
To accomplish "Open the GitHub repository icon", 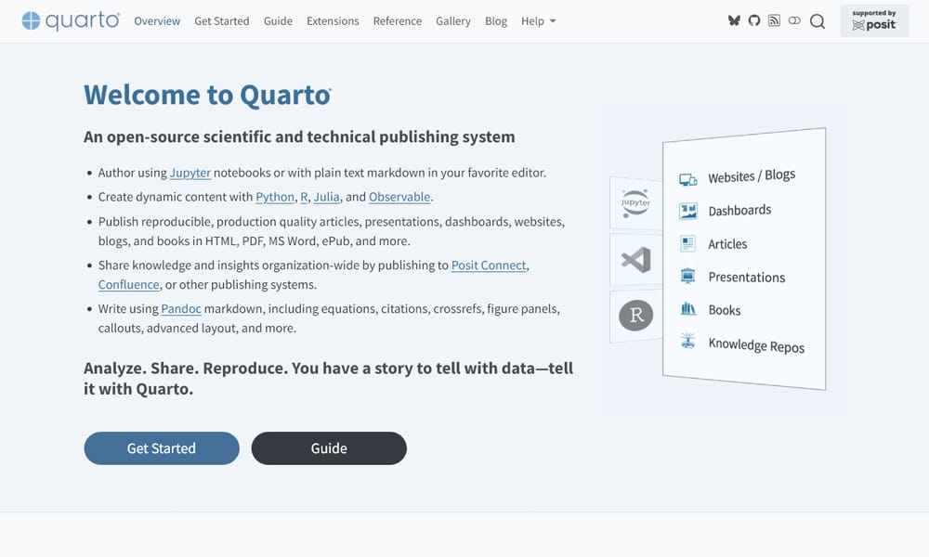I will pyautogui.click(x=754, y=20).
